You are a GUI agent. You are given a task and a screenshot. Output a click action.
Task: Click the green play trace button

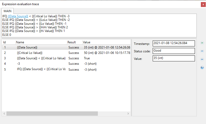tap(202, 43)
